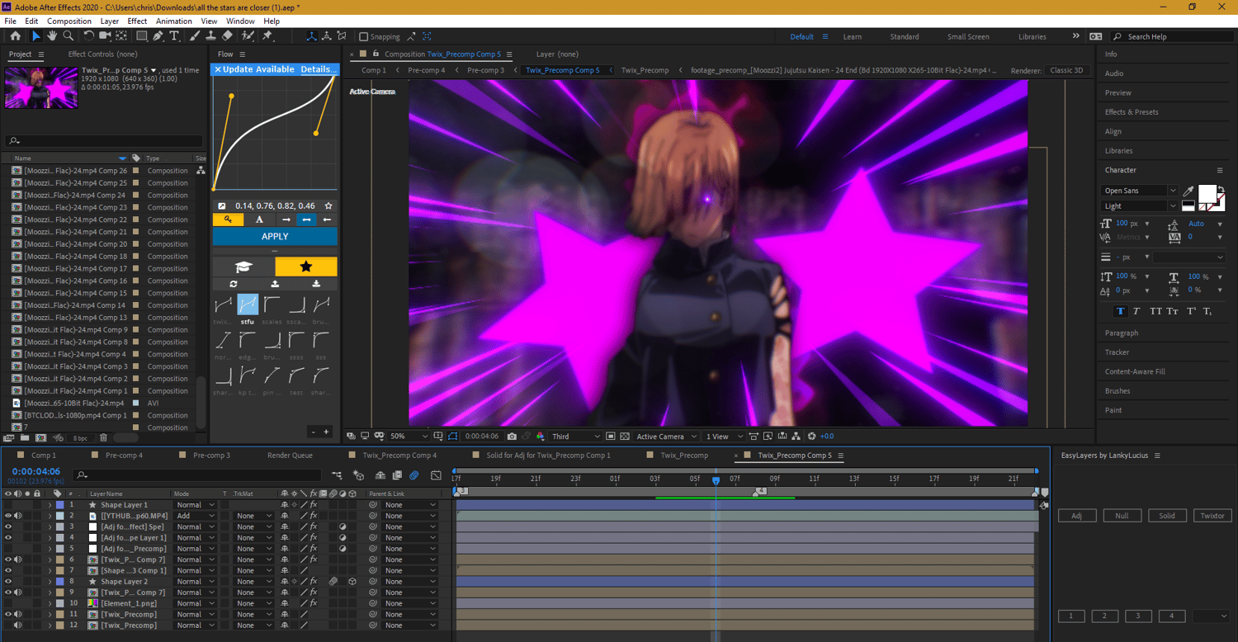Switch to the Small Screen workspace

point(968,36)
